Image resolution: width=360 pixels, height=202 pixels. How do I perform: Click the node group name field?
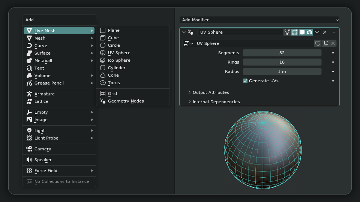pos(254,43)
